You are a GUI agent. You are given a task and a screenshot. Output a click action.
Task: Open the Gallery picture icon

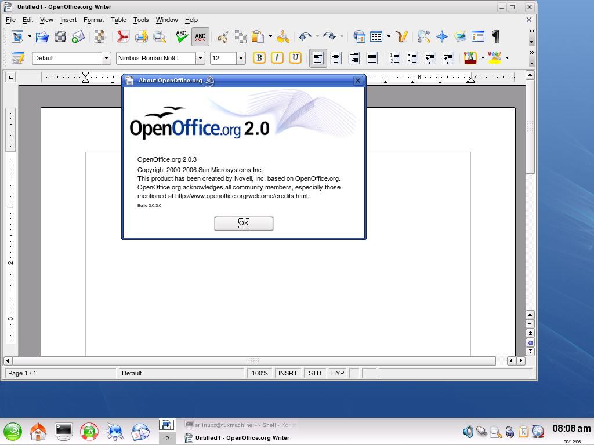click(460, 37)
